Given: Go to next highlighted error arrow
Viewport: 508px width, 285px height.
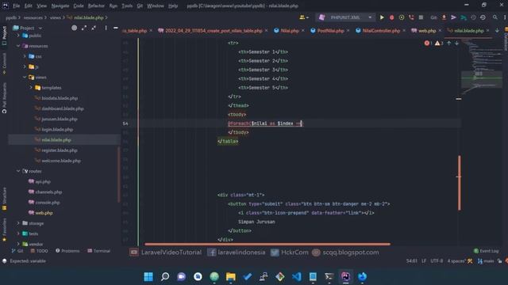Looking at the screenshot, I should tap(456, 43).
